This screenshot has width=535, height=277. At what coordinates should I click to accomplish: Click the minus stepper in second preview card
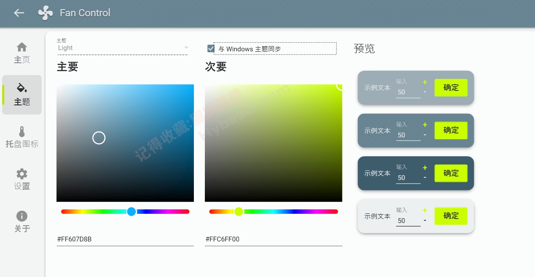[425, 135]
